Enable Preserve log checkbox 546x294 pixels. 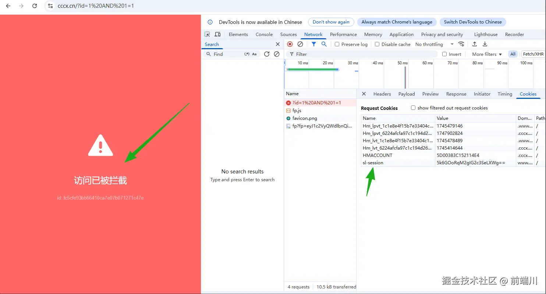(337, 44)
